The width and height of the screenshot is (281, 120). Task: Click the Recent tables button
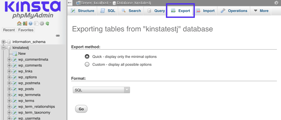click(x=9, y=30)
